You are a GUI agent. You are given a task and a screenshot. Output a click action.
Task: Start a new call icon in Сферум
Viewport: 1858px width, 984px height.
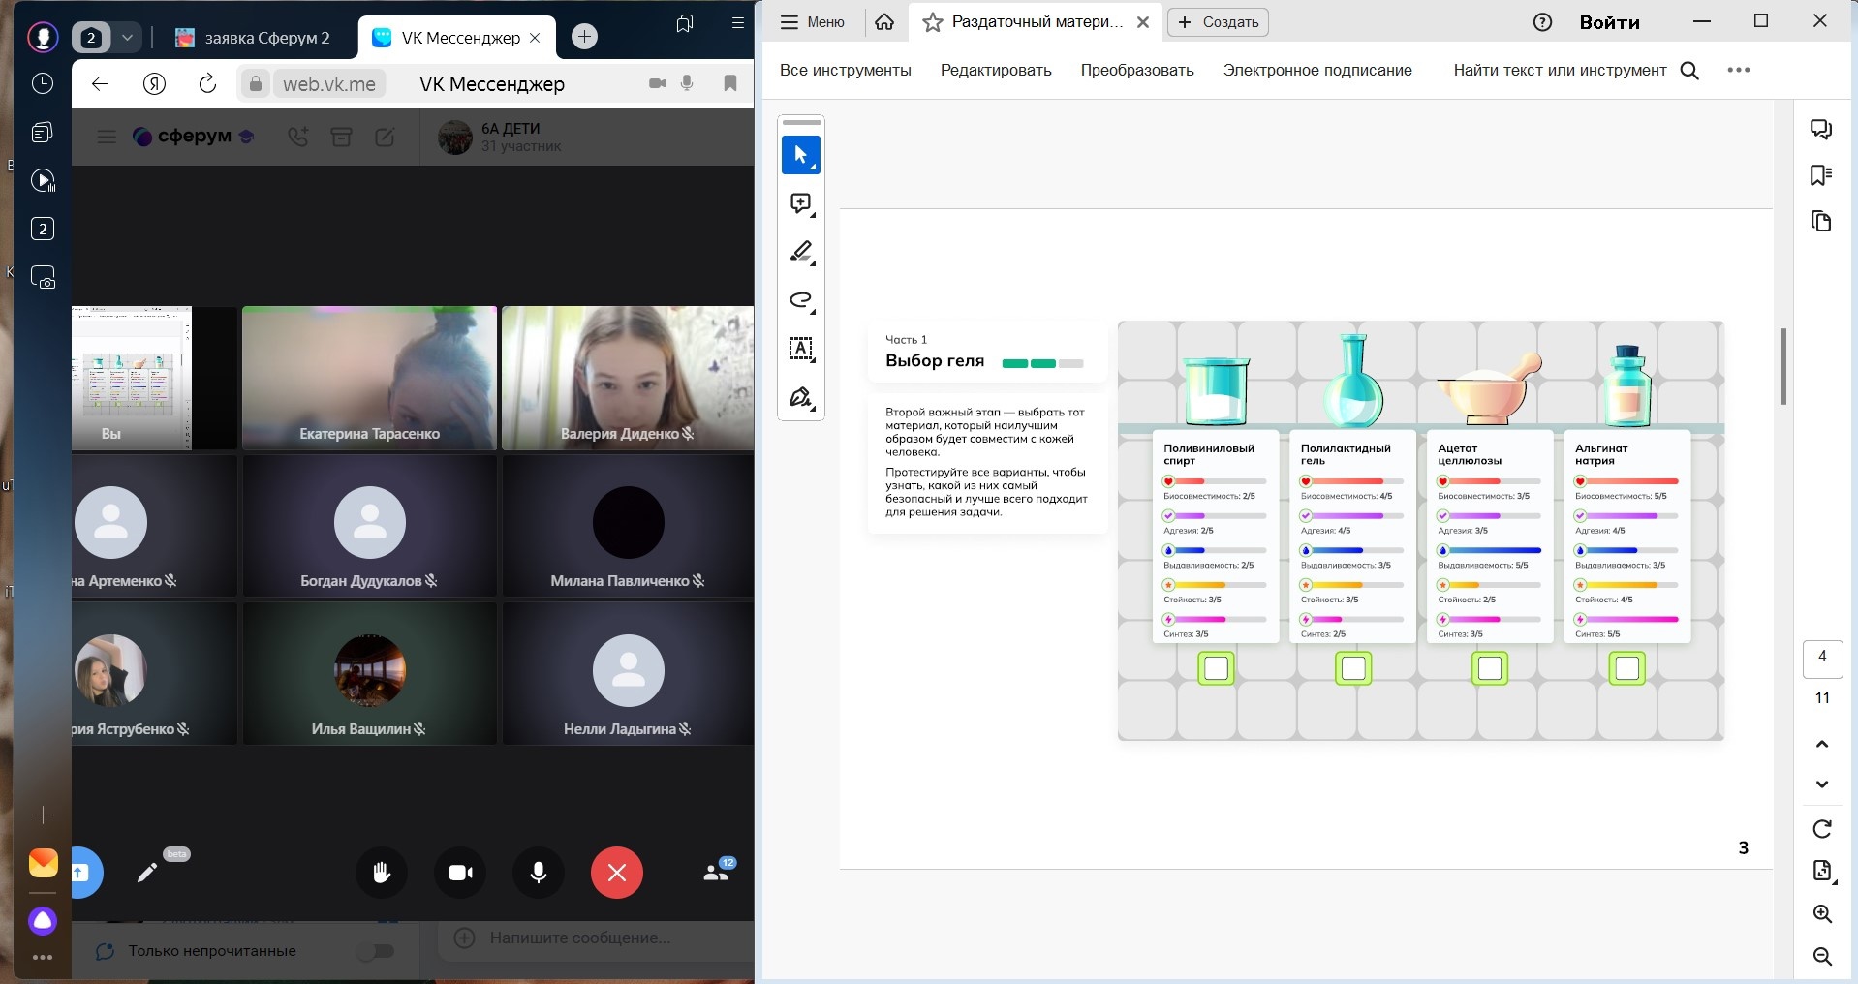coord(297,137)
